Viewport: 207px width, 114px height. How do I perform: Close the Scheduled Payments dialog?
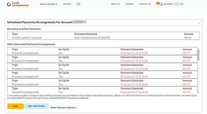pos(199,24)
